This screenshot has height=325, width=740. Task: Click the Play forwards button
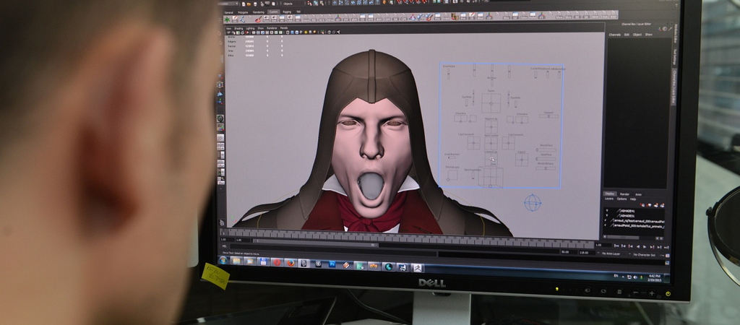pos(645,247)
